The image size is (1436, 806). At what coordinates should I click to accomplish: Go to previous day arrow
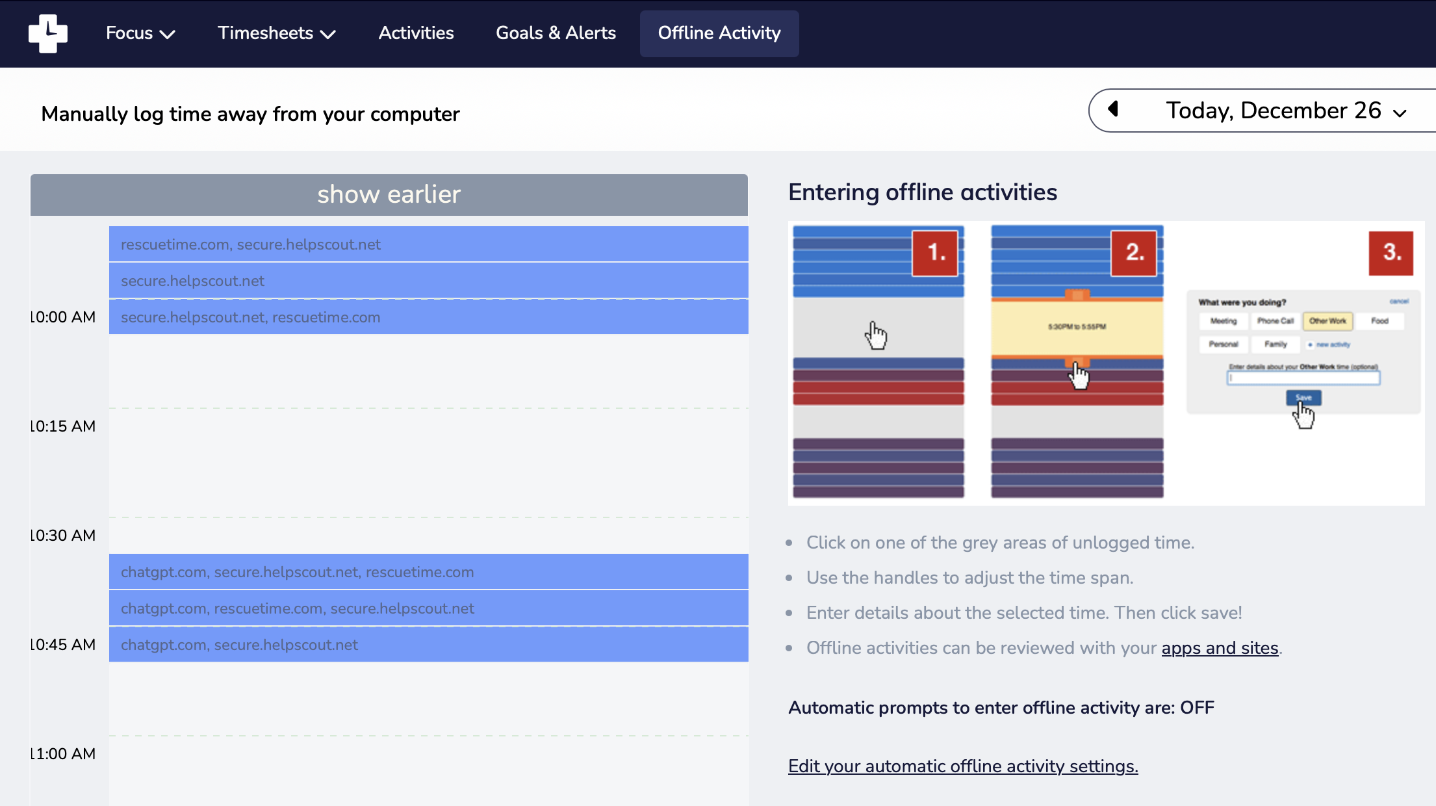point(1113,109)
